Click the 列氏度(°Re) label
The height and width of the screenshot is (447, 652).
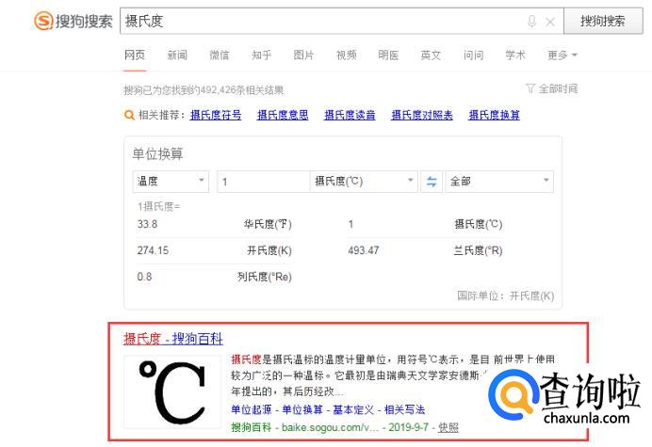pyautogui.click(x=265, y=277)
